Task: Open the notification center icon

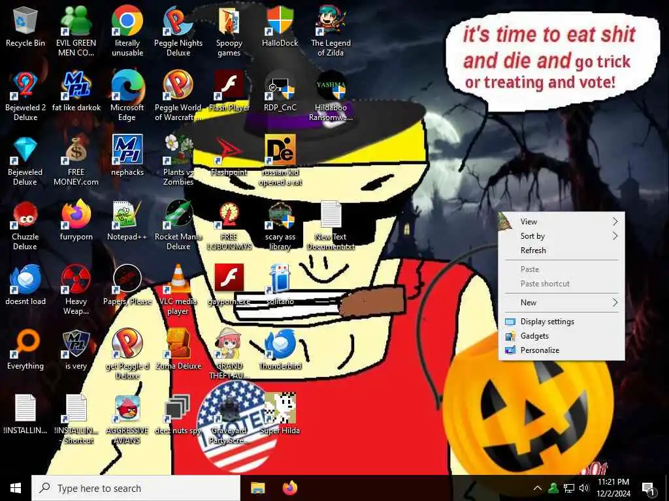Action: [x=649, y=489]
